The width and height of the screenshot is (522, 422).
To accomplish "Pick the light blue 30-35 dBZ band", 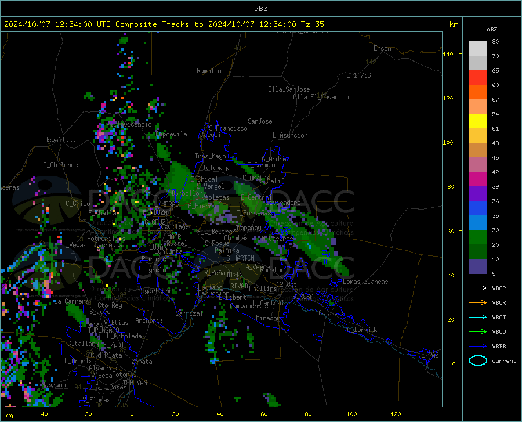I will (478, 223).
